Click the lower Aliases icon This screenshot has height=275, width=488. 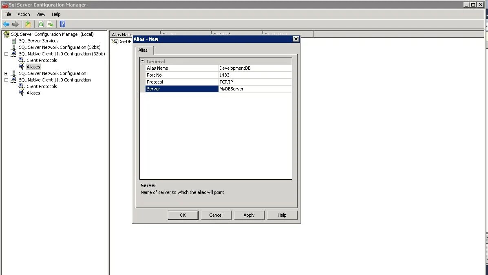(22, 93)
